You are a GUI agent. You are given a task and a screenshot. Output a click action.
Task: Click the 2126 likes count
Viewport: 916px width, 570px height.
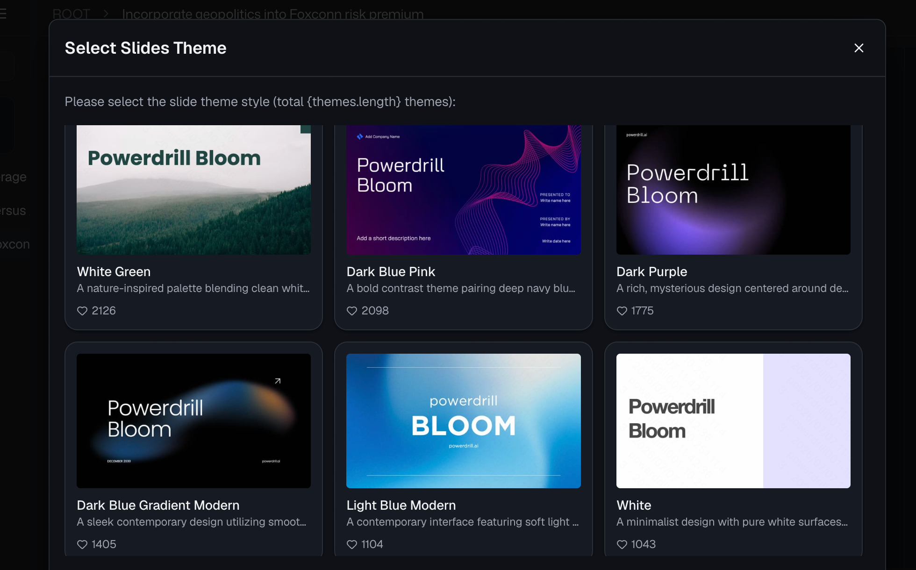104,311
